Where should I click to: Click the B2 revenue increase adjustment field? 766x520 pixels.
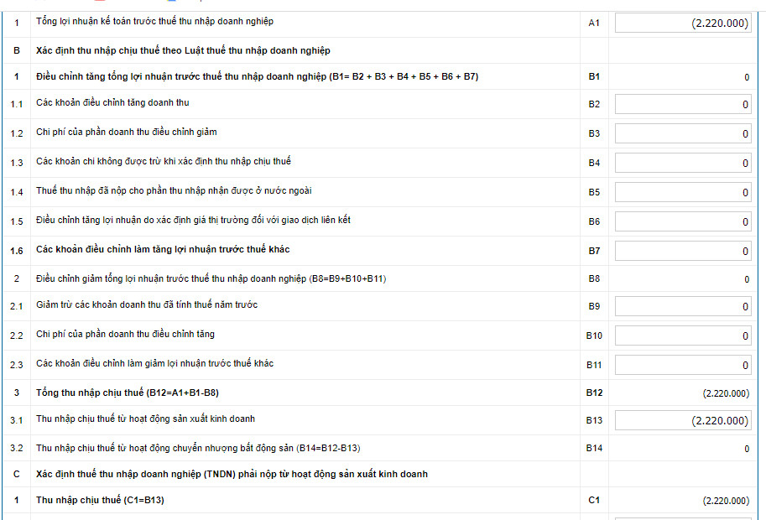(x=683, y=105)
